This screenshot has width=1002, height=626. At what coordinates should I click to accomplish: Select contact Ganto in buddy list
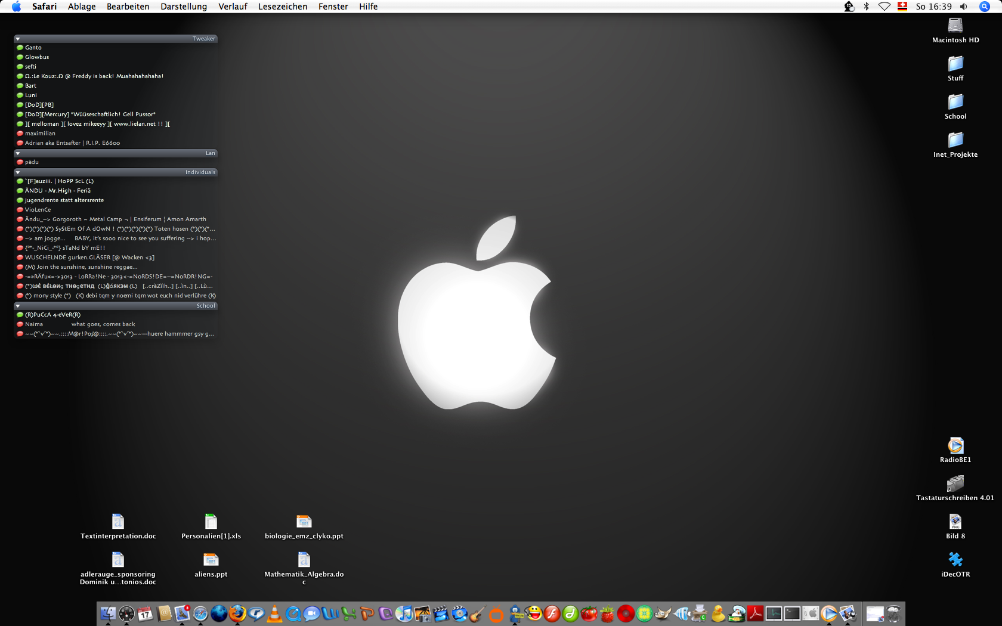[33, 48]
